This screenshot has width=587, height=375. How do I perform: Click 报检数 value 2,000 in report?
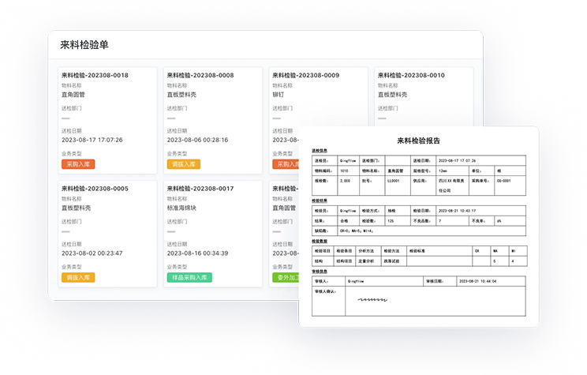pos(345,181)
